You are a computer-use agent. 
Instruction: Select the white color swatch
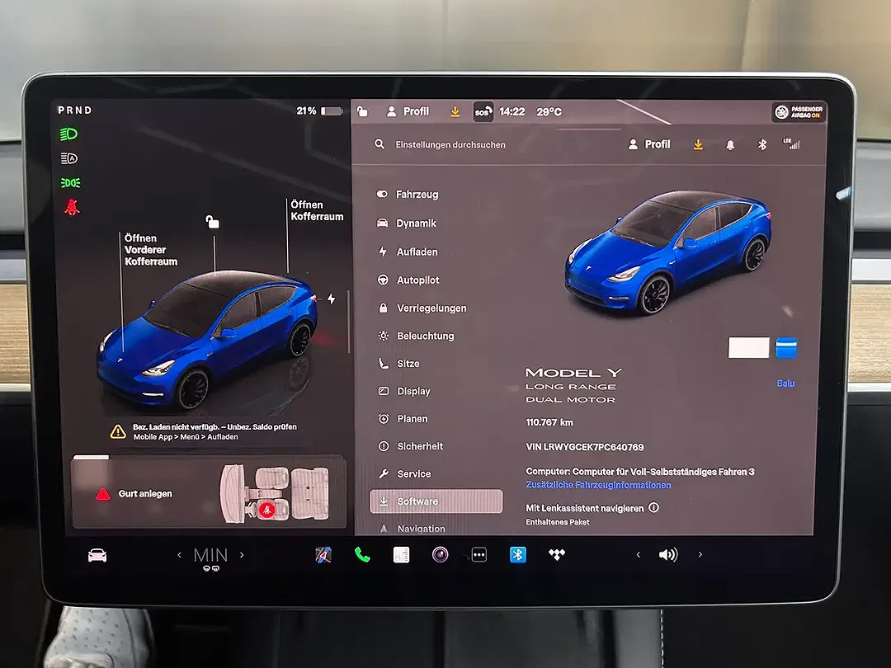(x=748, y=348)
